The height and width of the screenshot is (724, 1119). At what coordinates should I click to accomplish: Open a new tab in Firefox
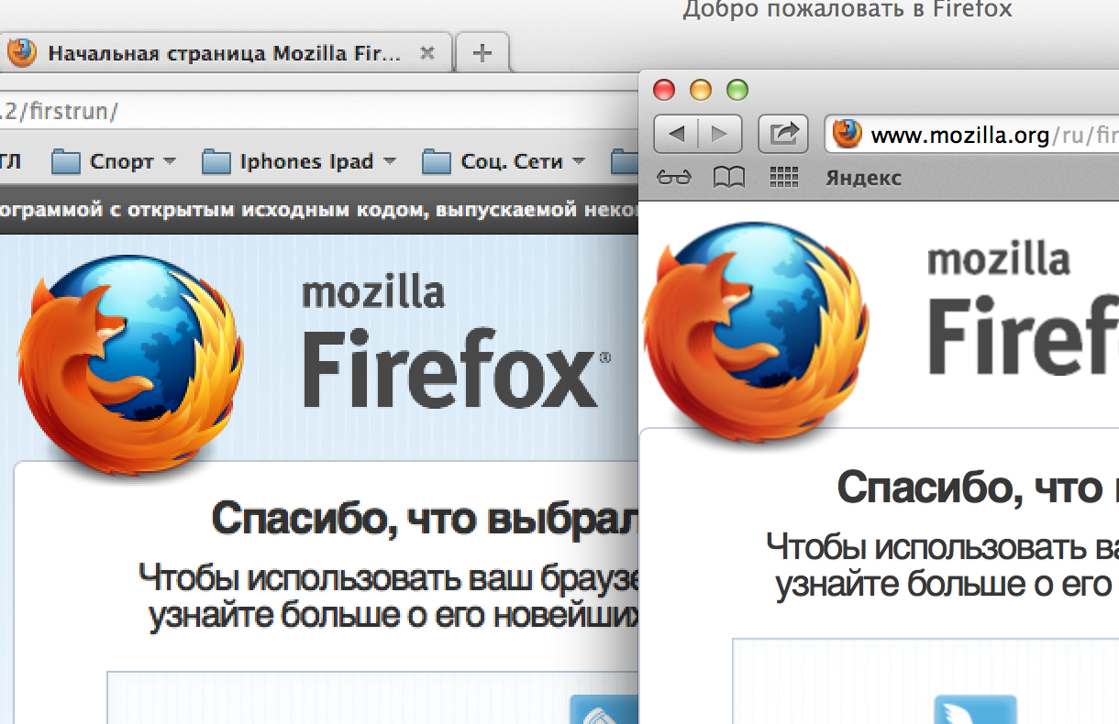(482, 53)
